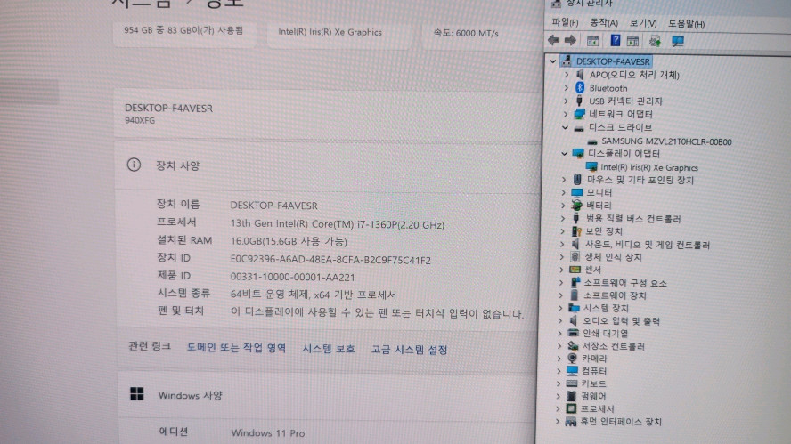Click the 배터리 battery category icon
This screenshot has height=444, width=791.
click(x=576, y=206)
